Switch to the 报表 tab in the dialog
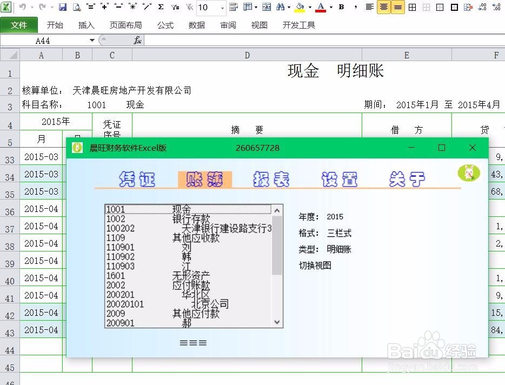This screenshot has width=505, height=385. pos(270,177)
